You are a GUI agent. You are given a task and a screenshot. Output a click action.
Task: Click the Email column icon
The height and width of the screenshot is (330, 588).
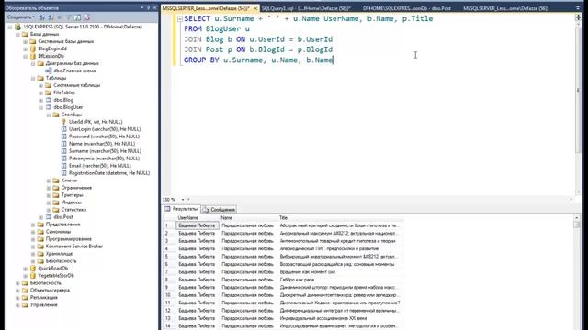click(x=63, y=166)
